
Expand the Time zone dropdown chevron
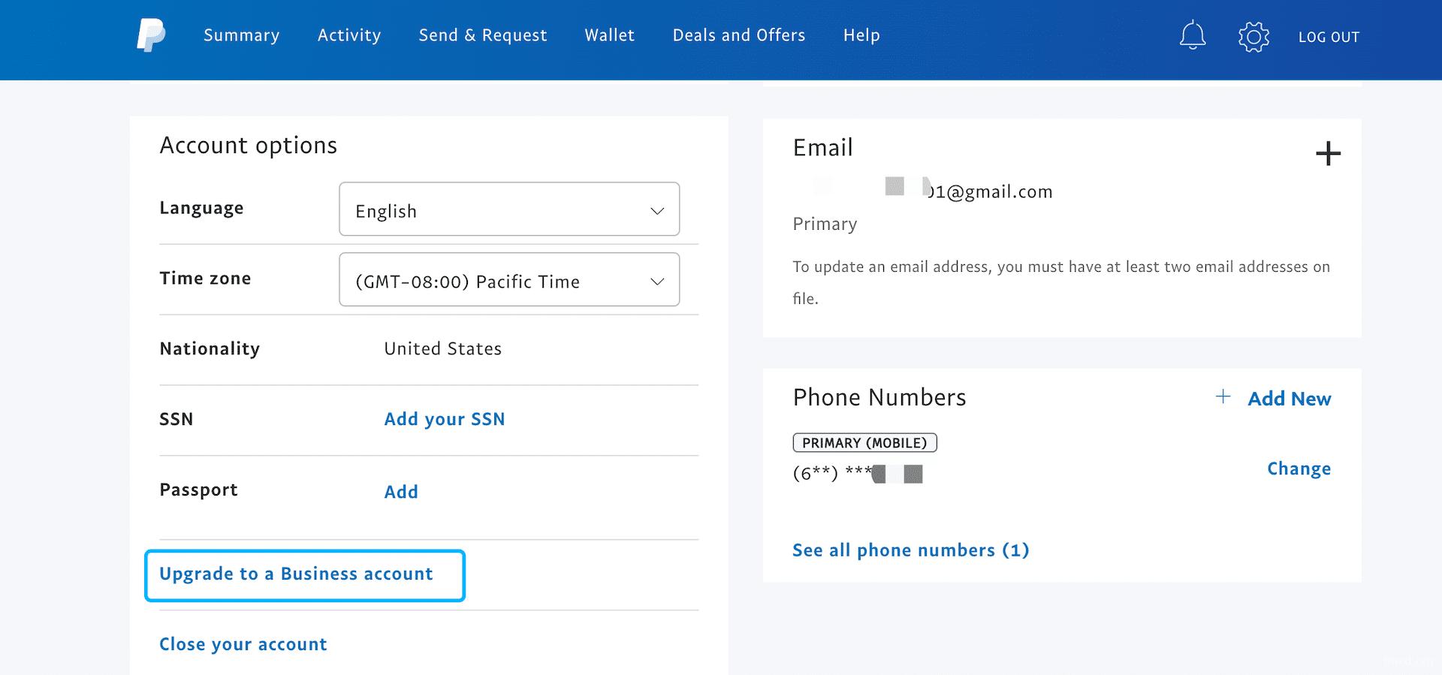coord(657,282)
